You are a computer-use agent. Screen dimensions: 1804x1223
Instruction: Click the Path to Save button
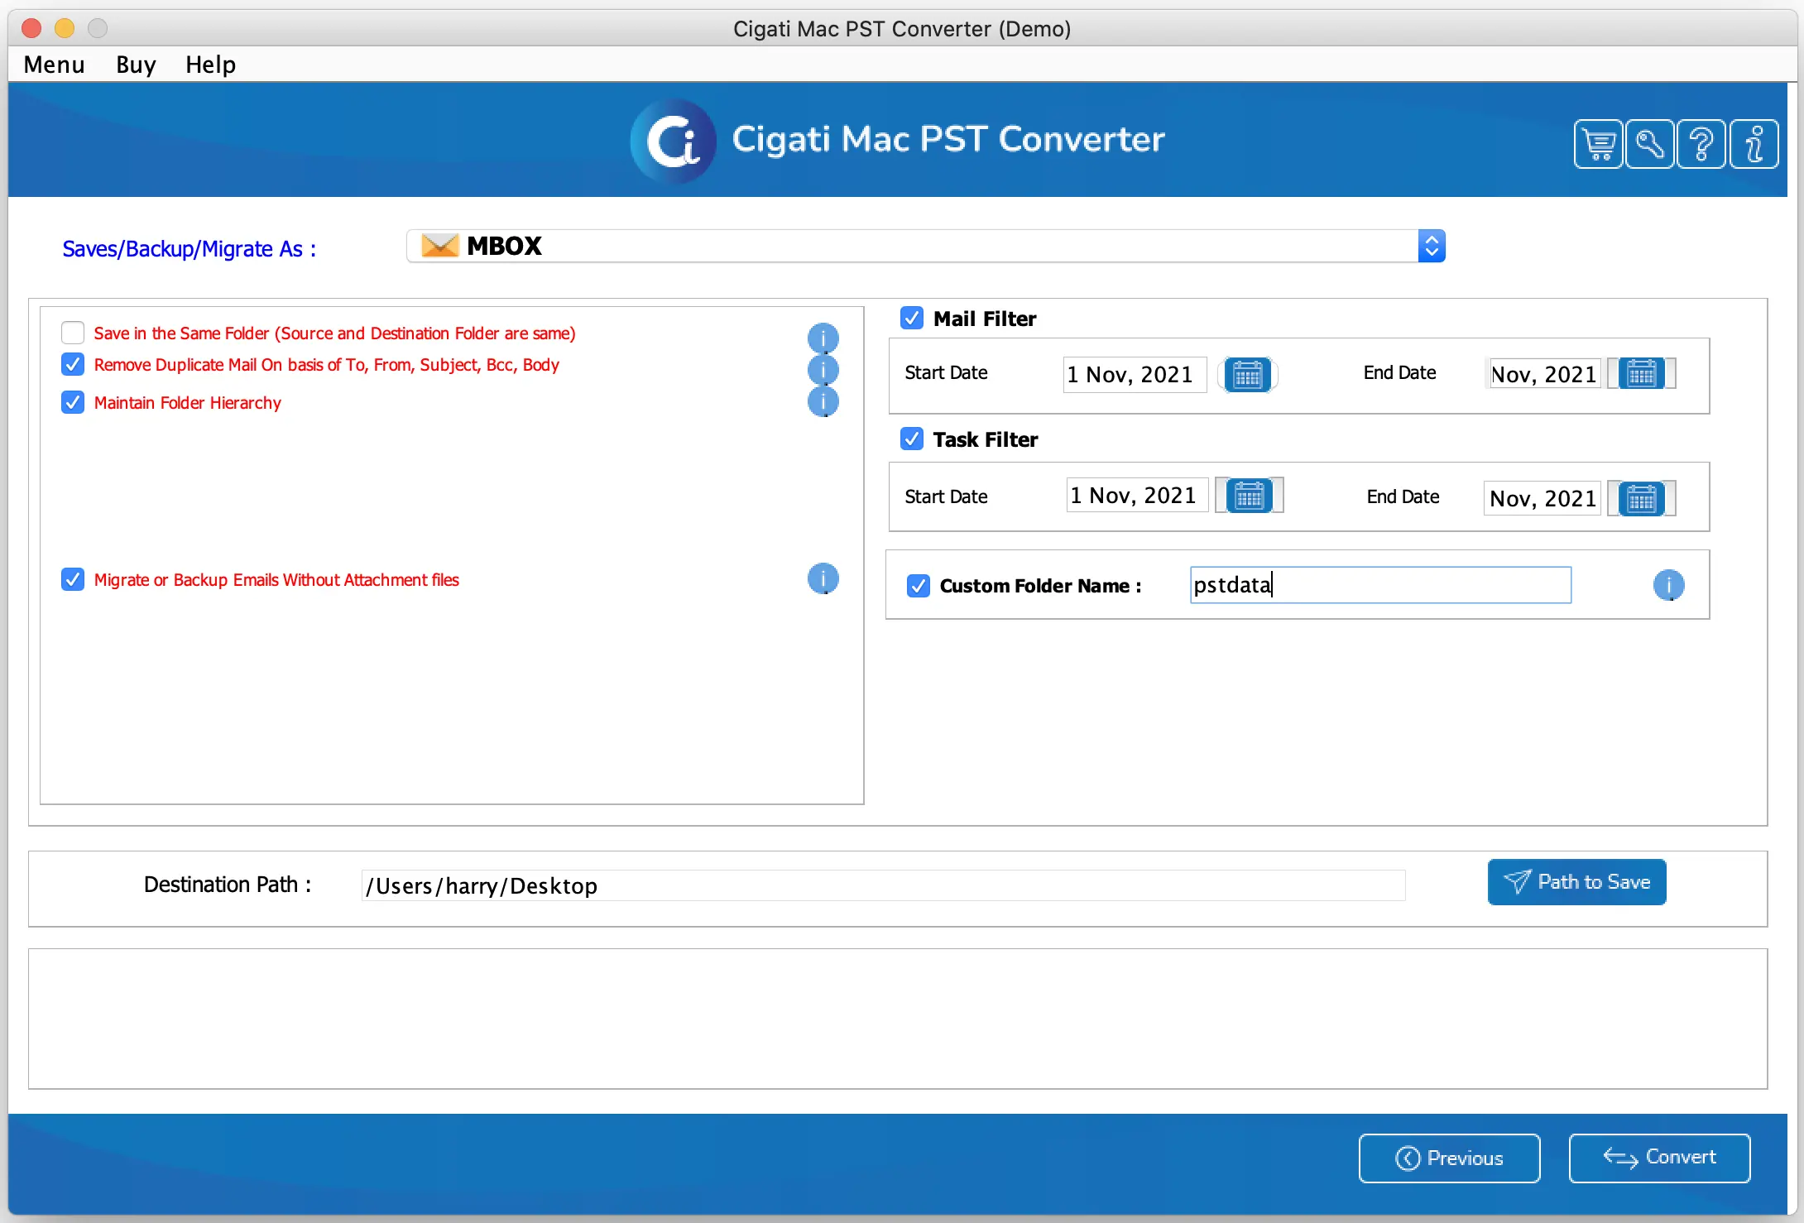pyautogui.click(x=1576, y=882)
